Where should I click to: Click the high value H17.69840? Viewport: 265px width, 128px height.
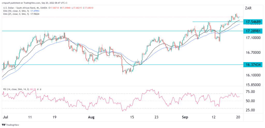coord(65,8)
